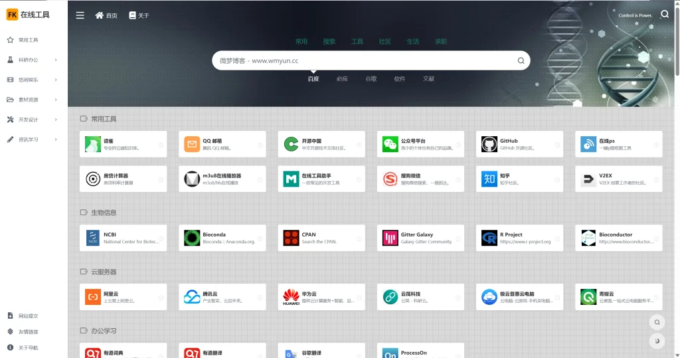
Task: Open the Bioconda icon
Action: (192, 238)
